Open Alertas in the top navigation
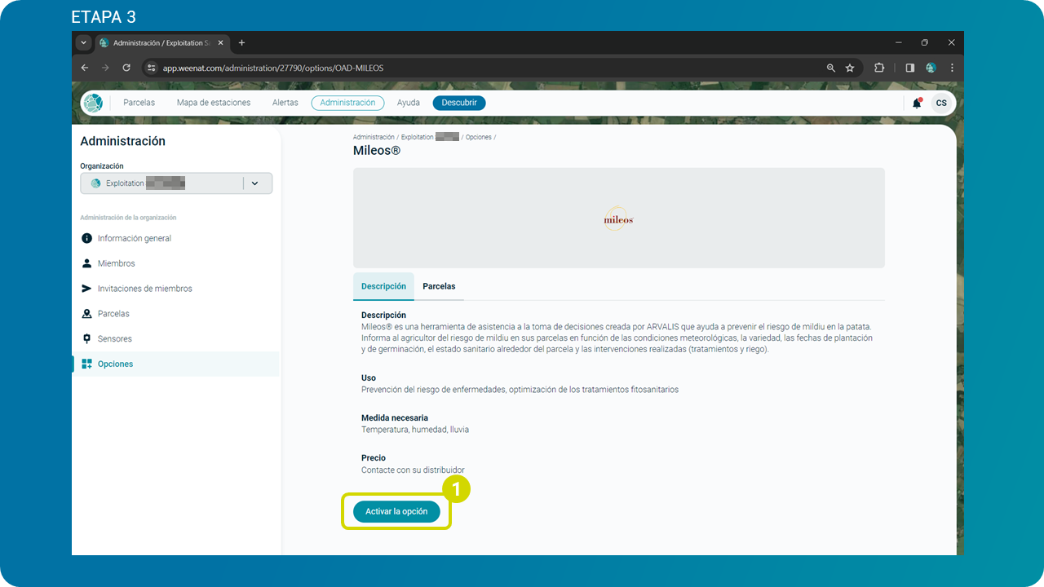The height and width of the screenshot is (587, 1044). [285, 103]
